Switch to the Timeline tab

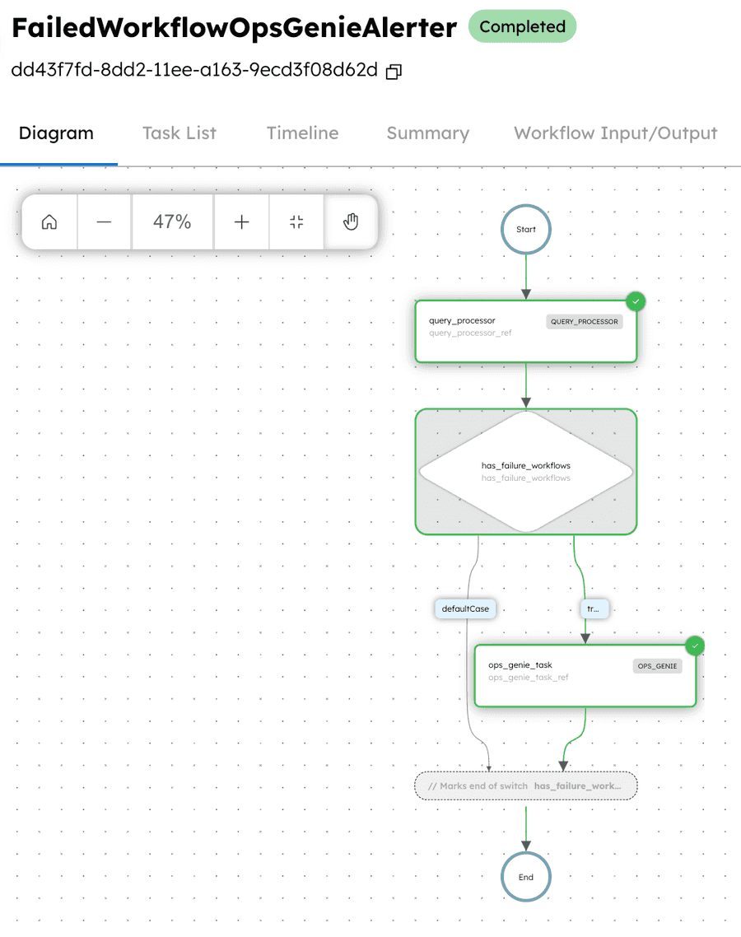[302, 133]
